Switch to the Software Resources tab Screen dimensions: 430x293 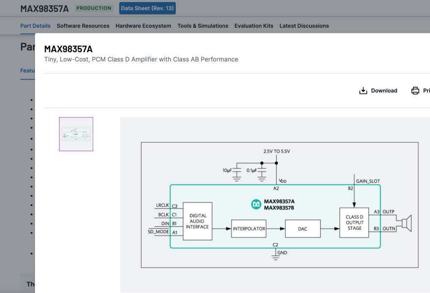(83, 26)
